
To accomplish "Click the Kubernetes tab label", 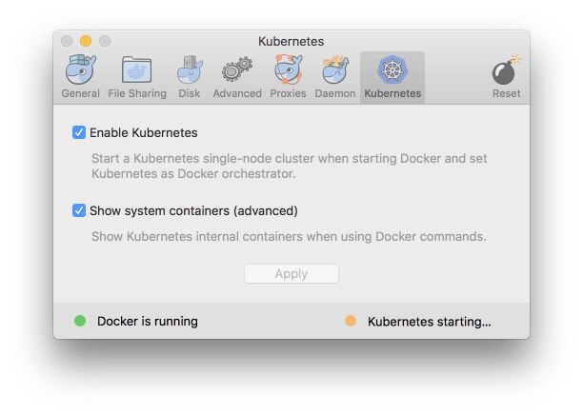I will 392,93.
